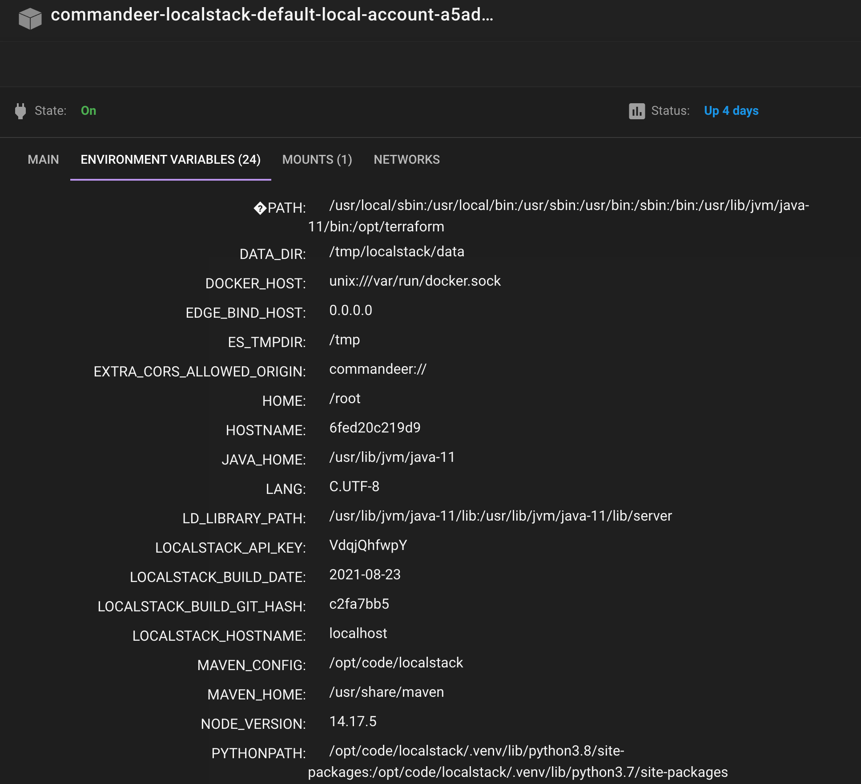The width and height of the screenshot is (861, 784).
Task: Click the container name title
Action: coord(272,15)
